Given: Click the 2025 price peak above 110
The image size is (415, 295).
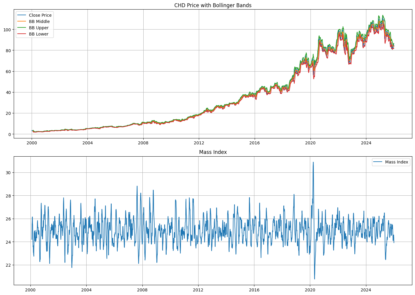Looking at the screenshot, I should [x=383, y=16].
